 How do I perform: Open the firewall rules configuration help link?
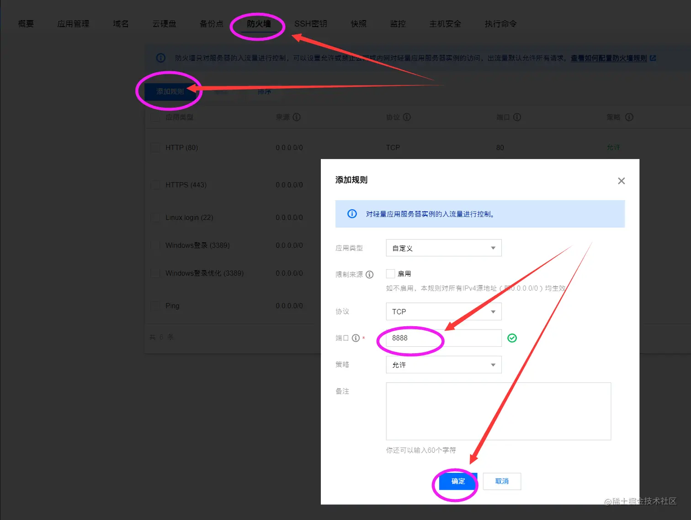tap(609, 58)
